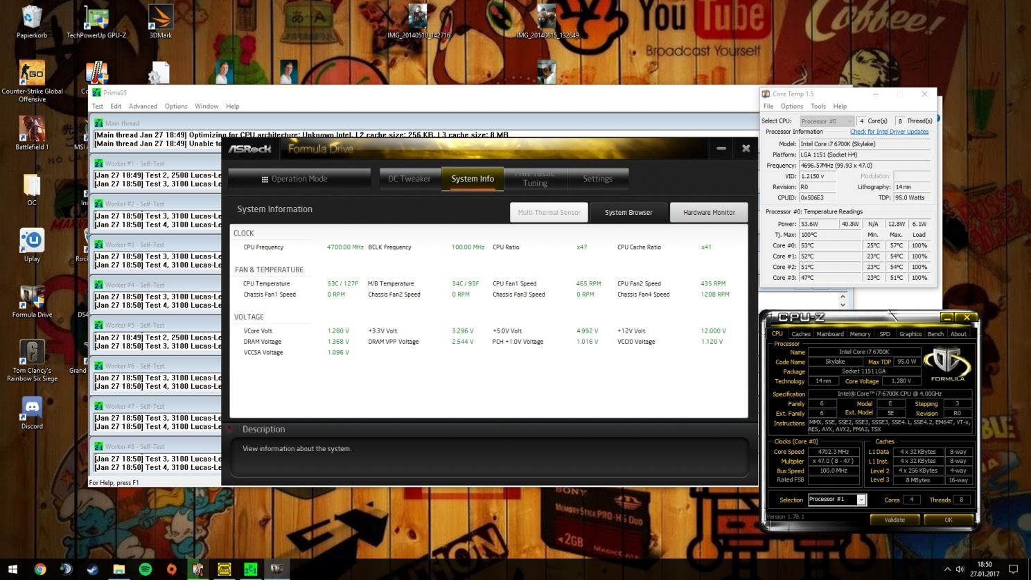The width and height of the screenshot is (1031, 580).
Task: Open the 3DMark desktop shortcut
Action: click(x=161, y=21)
